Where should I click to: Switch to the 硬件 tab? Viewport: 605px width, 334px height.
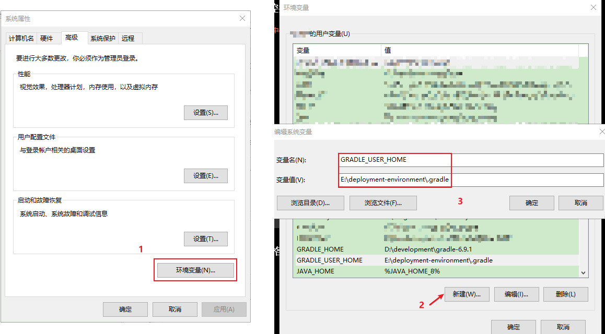pos(46,38)
